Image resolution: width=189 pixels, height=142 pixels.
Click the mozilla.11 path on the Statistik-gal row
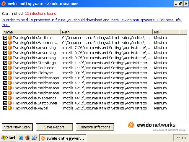106,63
